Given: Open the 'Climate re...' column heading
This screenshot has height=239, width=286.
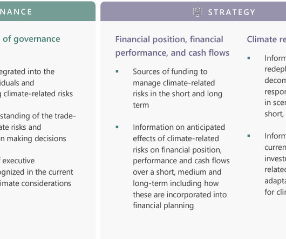Looking at the screenshot, I should 266,39.
